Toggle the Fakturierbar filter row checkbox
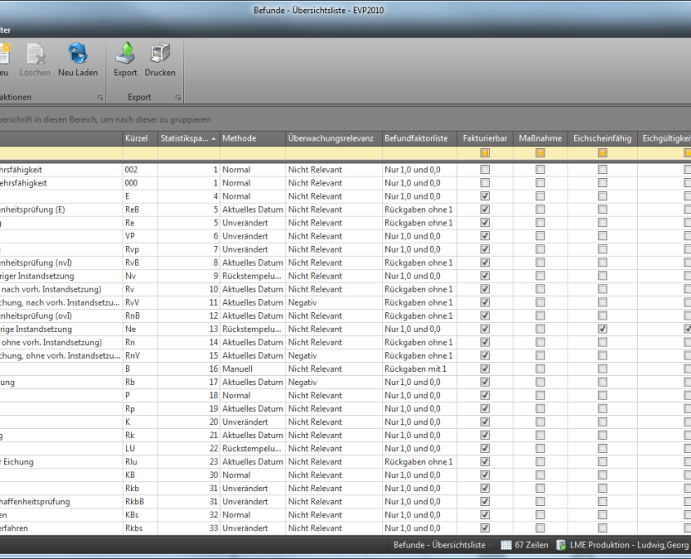Viewport: 691px width, 559px height. (x=485, y=153)
